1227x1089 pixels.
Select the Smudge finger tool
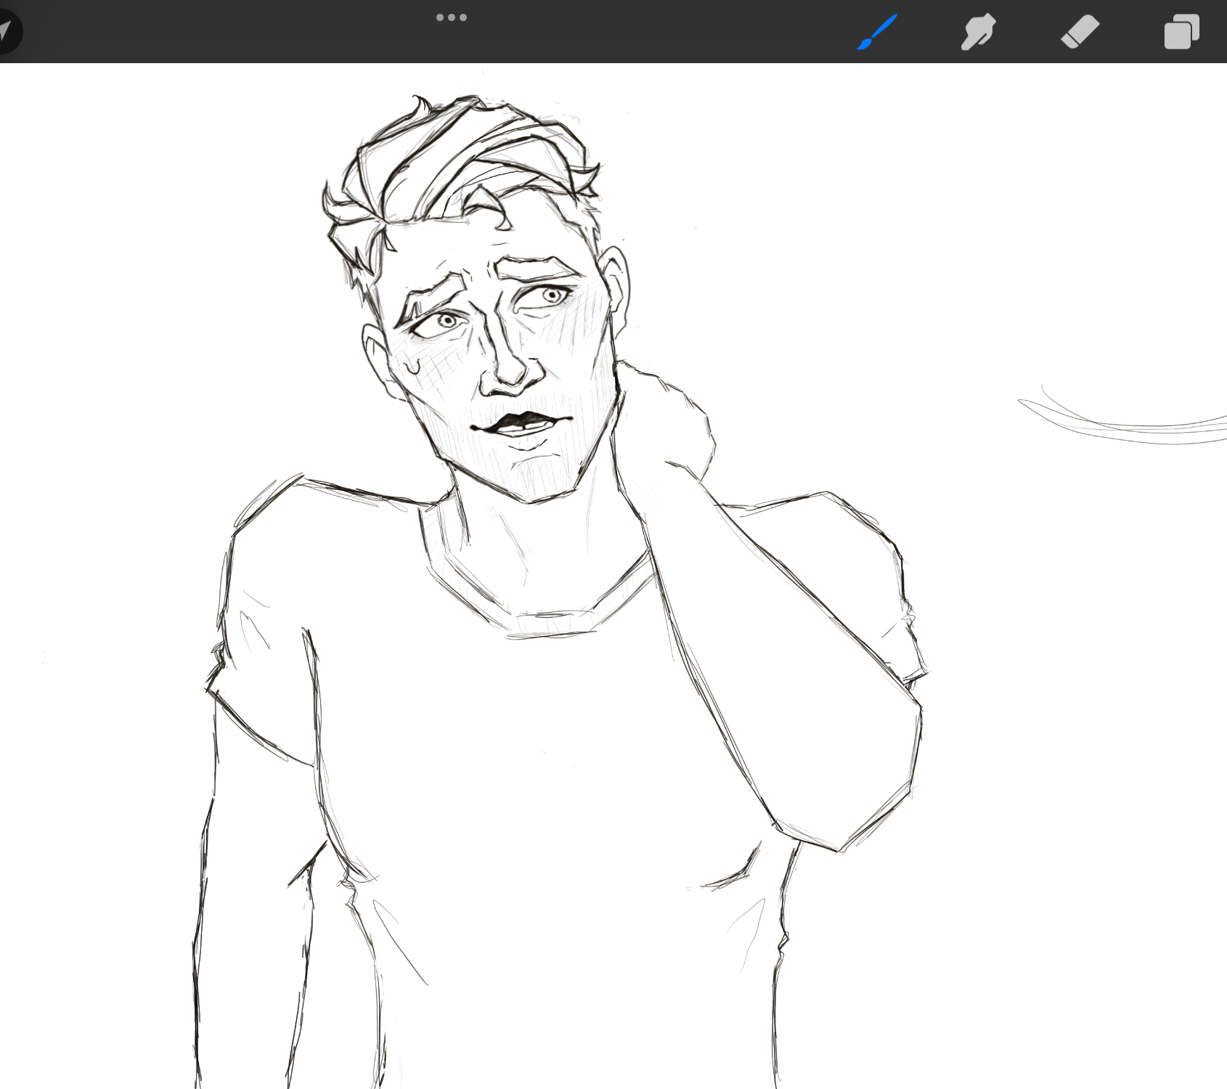pos(978,32)
